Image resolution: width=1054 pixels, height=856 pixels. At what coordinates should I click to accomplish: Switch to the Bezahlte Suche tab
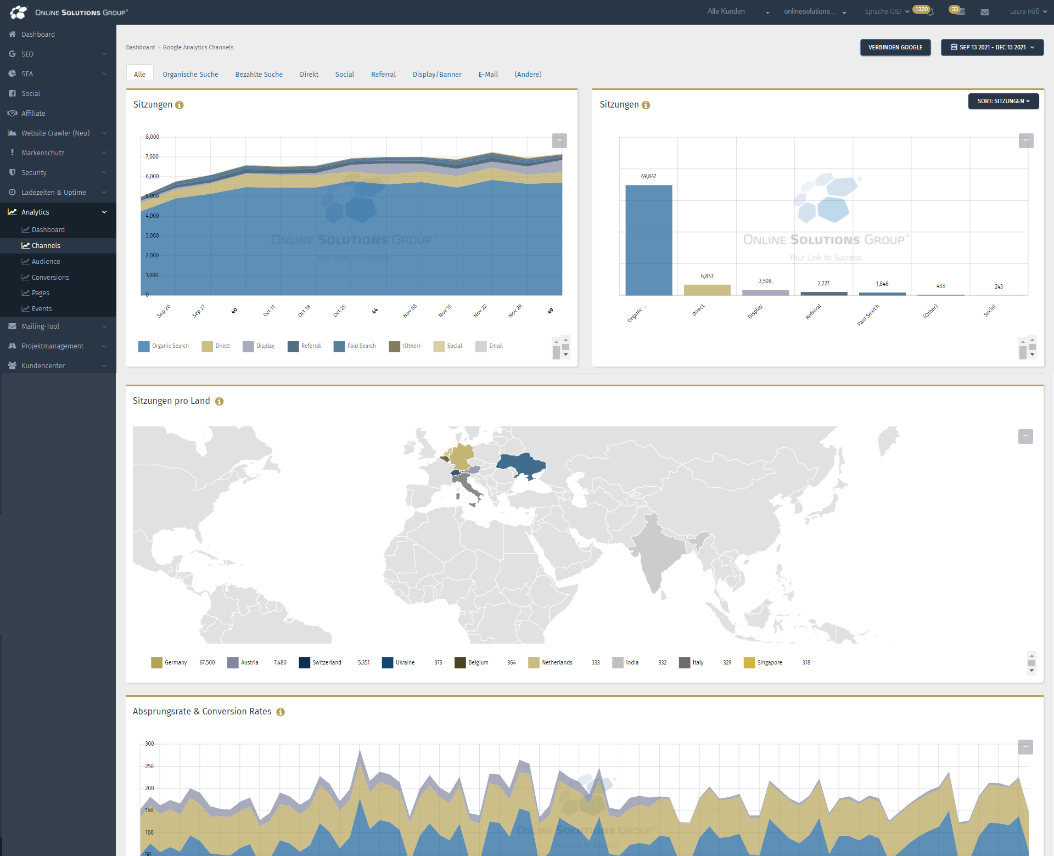(x=259, y=74)
